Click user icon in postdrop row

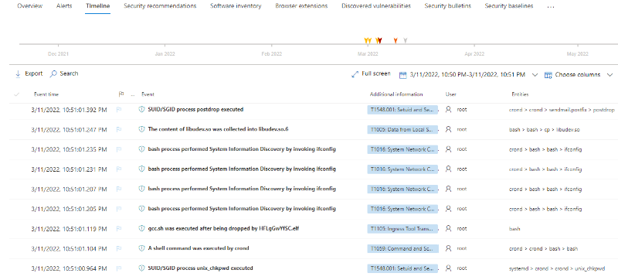448,110
